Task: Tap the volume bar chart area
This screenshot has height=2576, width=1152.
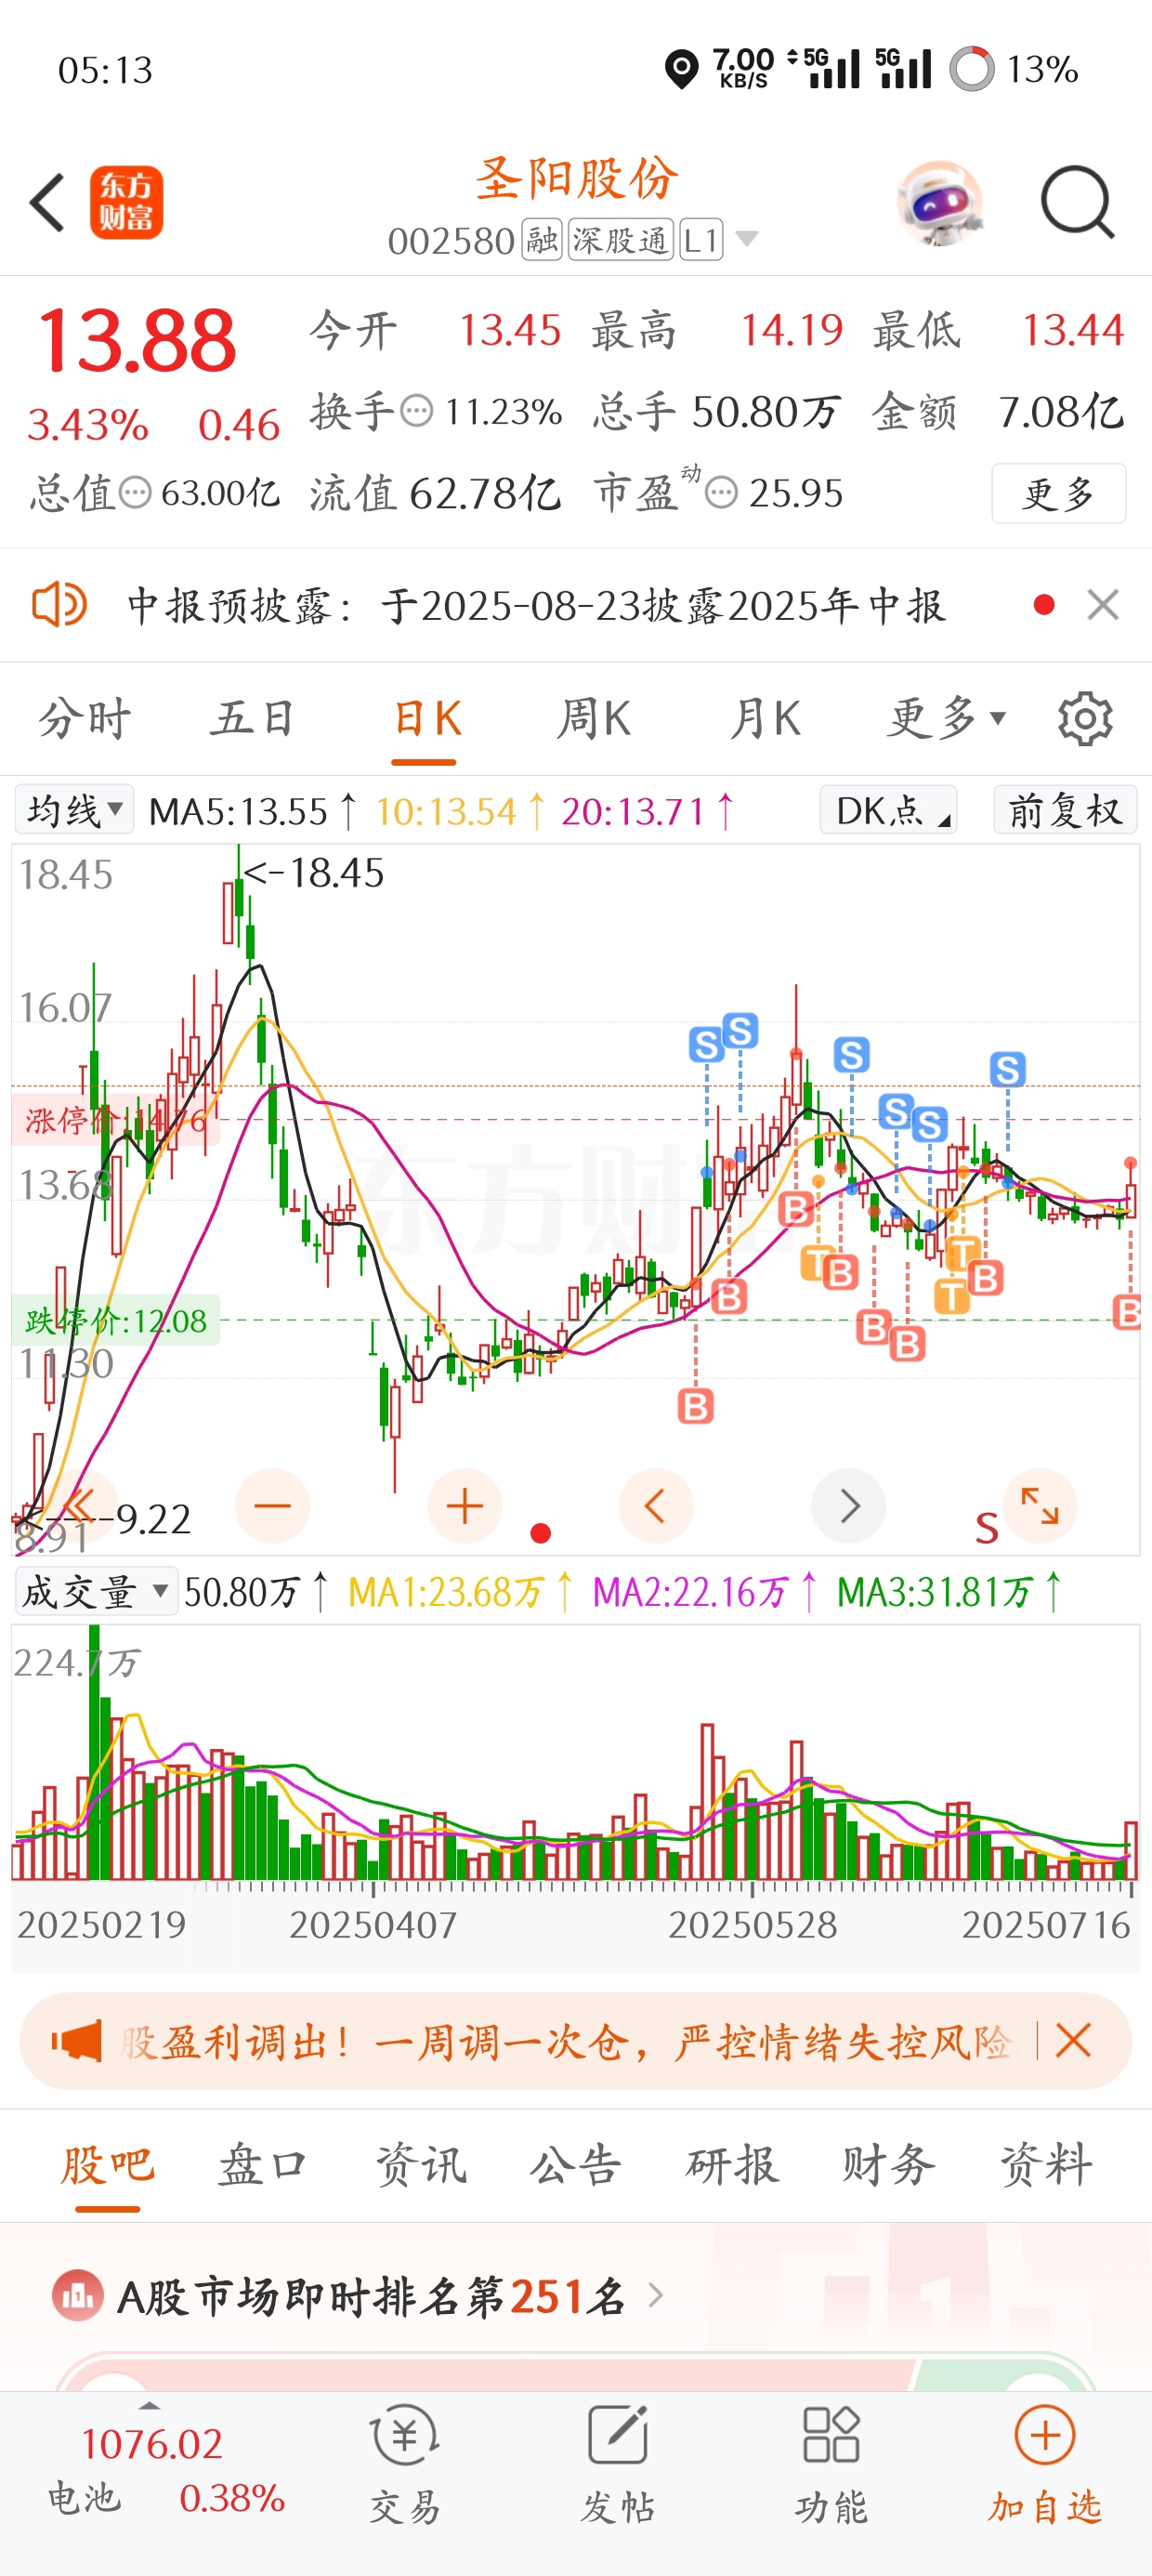Action: point(575,1752)
